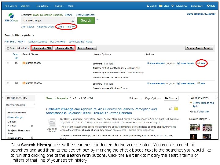
Task: Click Retrieve Alerts link
Action: pos(58,42)
